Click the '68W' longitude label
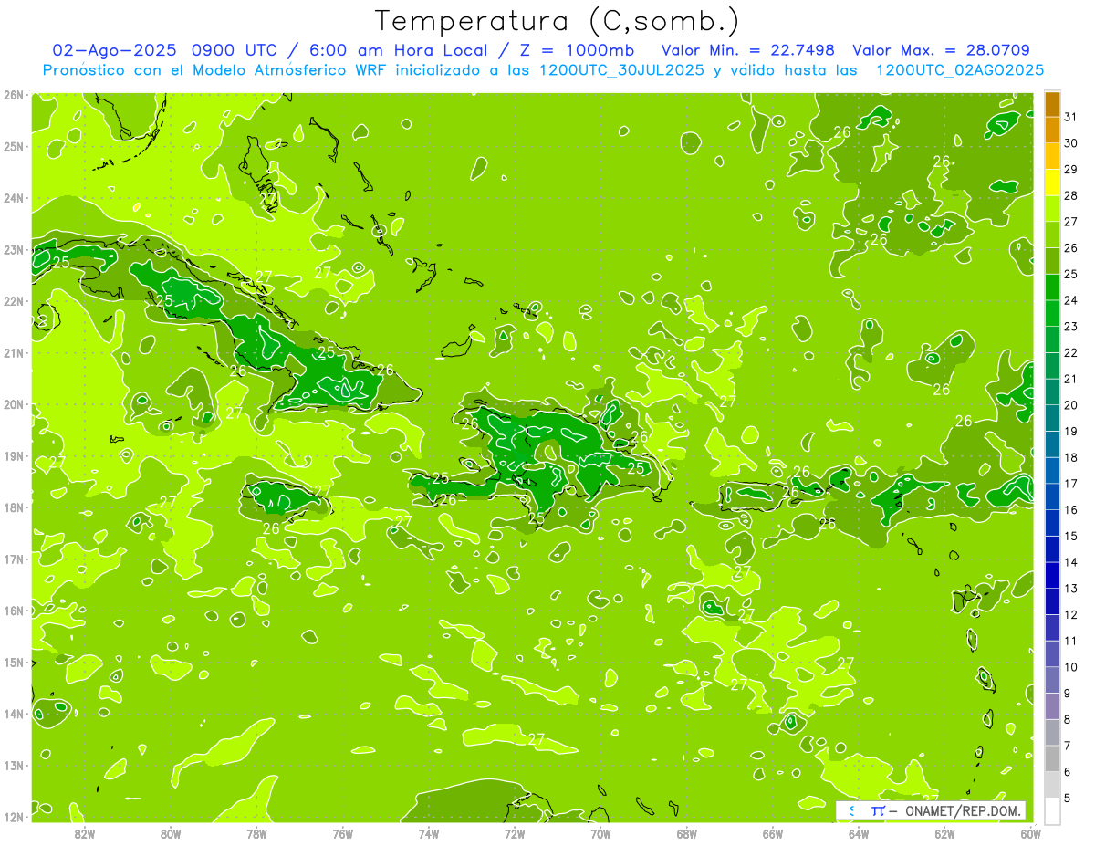 686,832
